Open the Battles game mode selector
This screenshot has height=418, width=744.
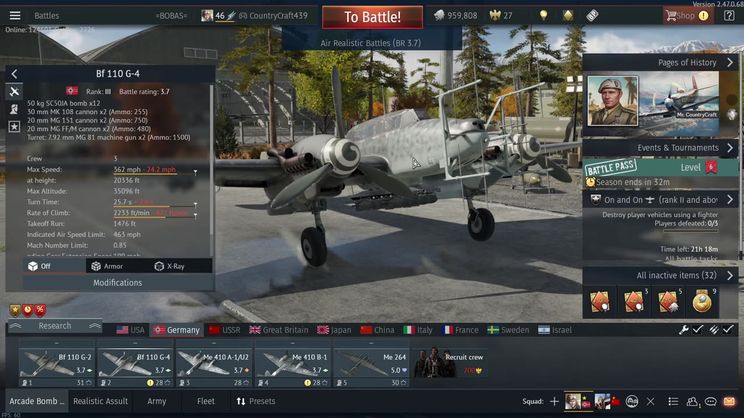coord(46,16)
